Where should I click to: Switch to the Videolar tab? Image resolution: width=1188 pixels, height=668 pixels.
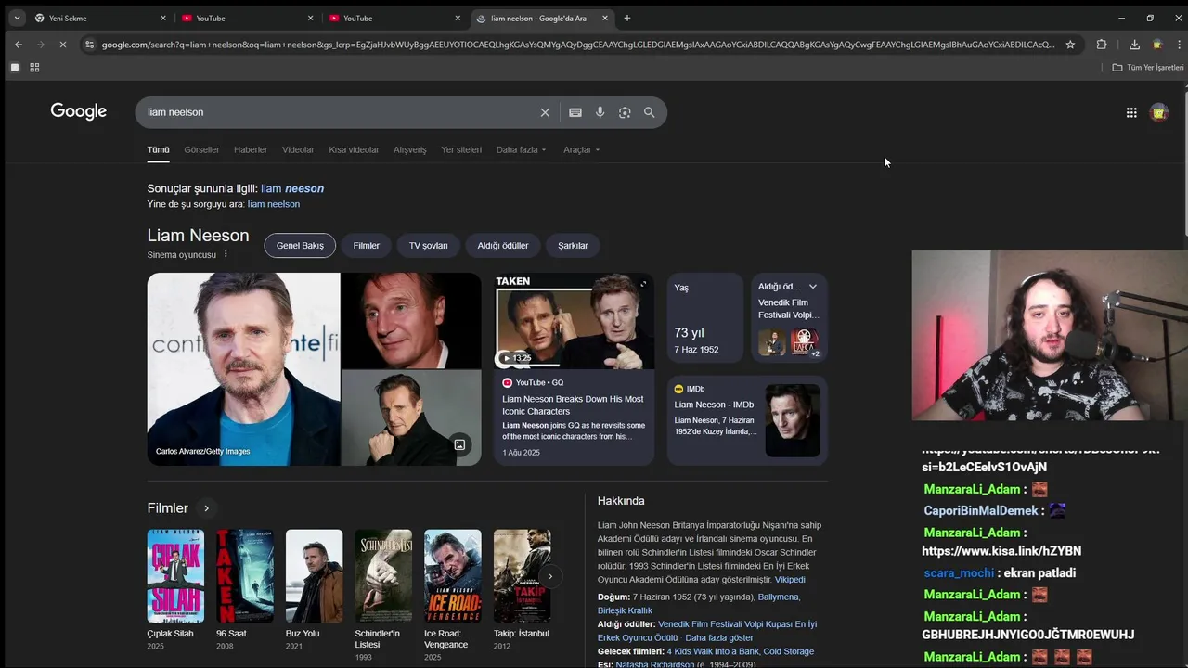click(298, 149)
